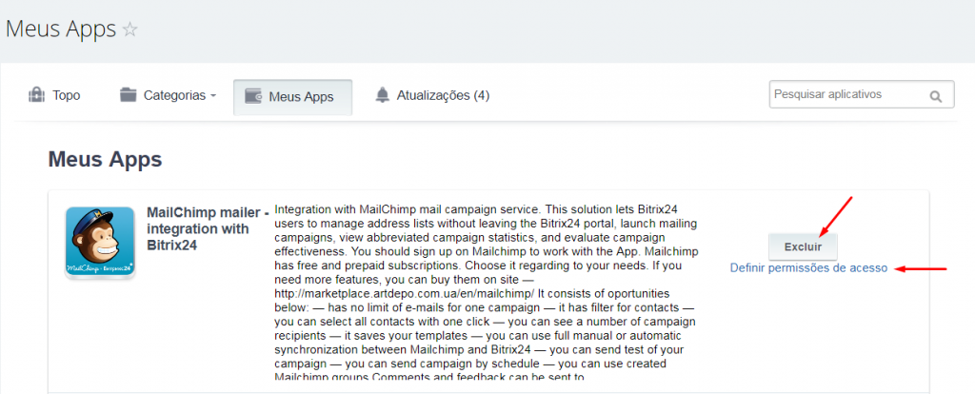Mark page as favorite with star icon
Image resolution: width=975 pixels, height=394 pixels.
(129, 30)
